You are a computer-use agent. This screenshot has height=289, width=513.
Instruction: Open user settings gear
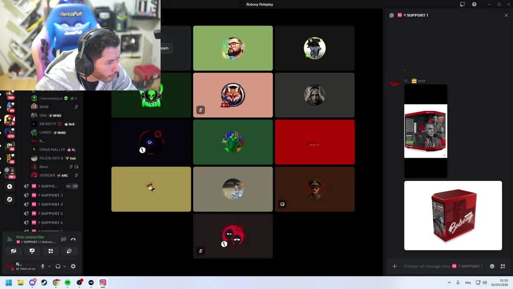click(x=73, y=266)
